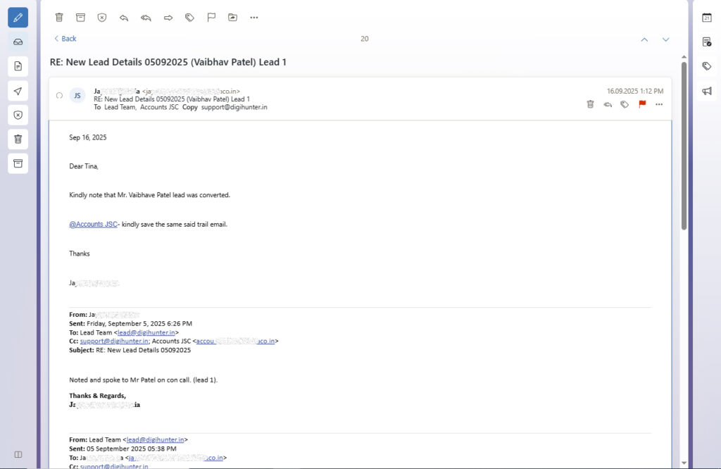Image resolution: width=721 pixels, height=469 pixels.
Task: Open the announcements megaphone icon
Action: (x=707, y=91)
